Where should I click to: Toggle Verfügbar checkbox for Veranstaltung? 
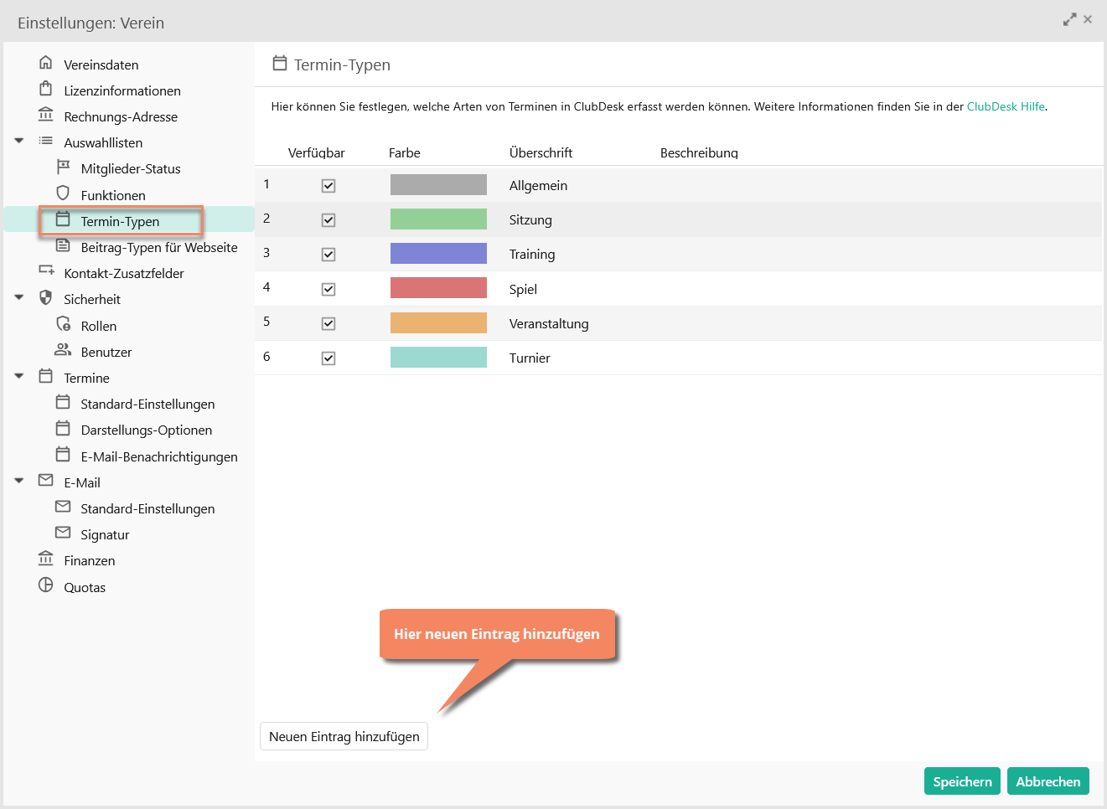point(328,324)
